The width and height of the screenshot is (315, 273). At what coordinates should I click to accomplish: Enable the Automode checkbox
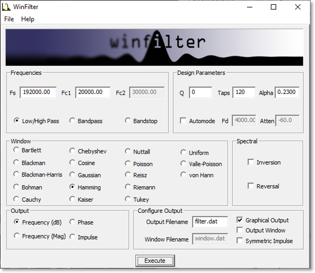183,121
